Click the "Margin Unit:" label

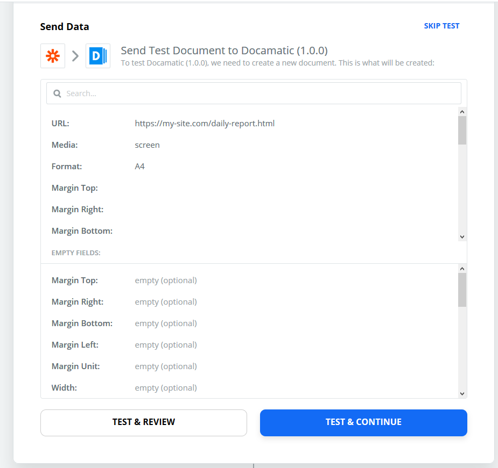coord(75,366)
